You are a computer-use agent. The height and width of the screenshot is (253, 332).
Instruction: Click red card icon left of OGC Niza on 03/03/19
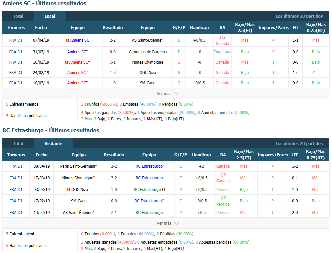[69, 190]
